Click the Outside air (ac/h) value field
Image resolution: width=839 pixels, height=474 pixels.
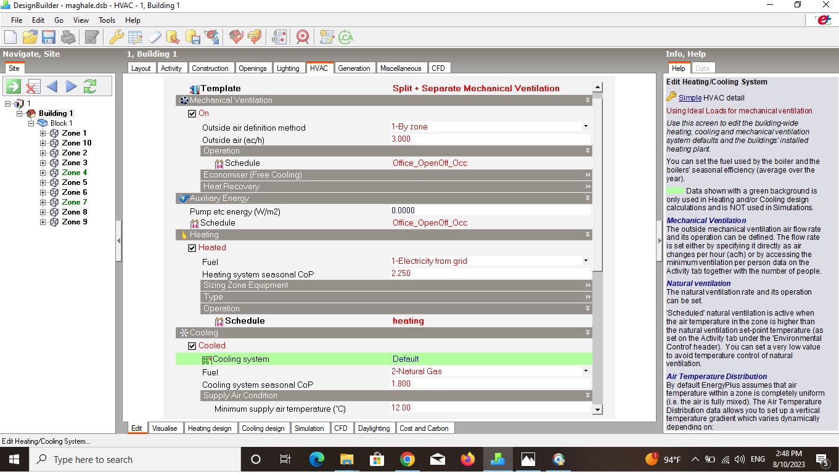pyautogui.click(x=490, y=139)
